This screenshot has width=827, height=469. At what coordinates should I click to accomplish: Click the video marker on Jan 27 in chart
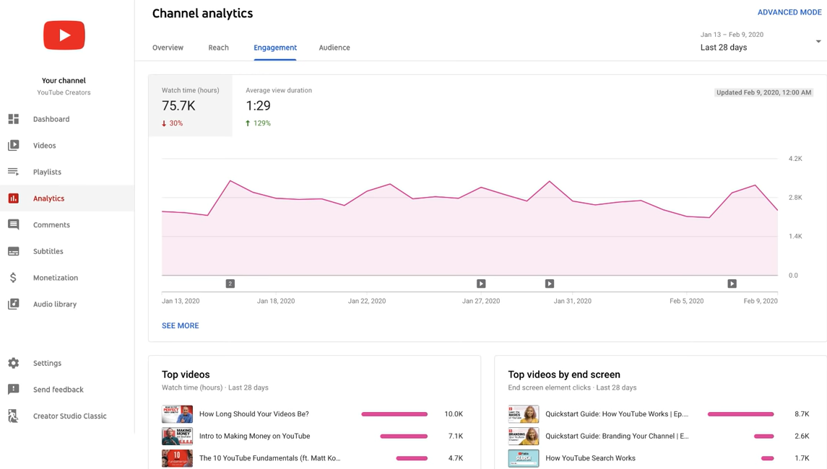(x=481, y=284)
